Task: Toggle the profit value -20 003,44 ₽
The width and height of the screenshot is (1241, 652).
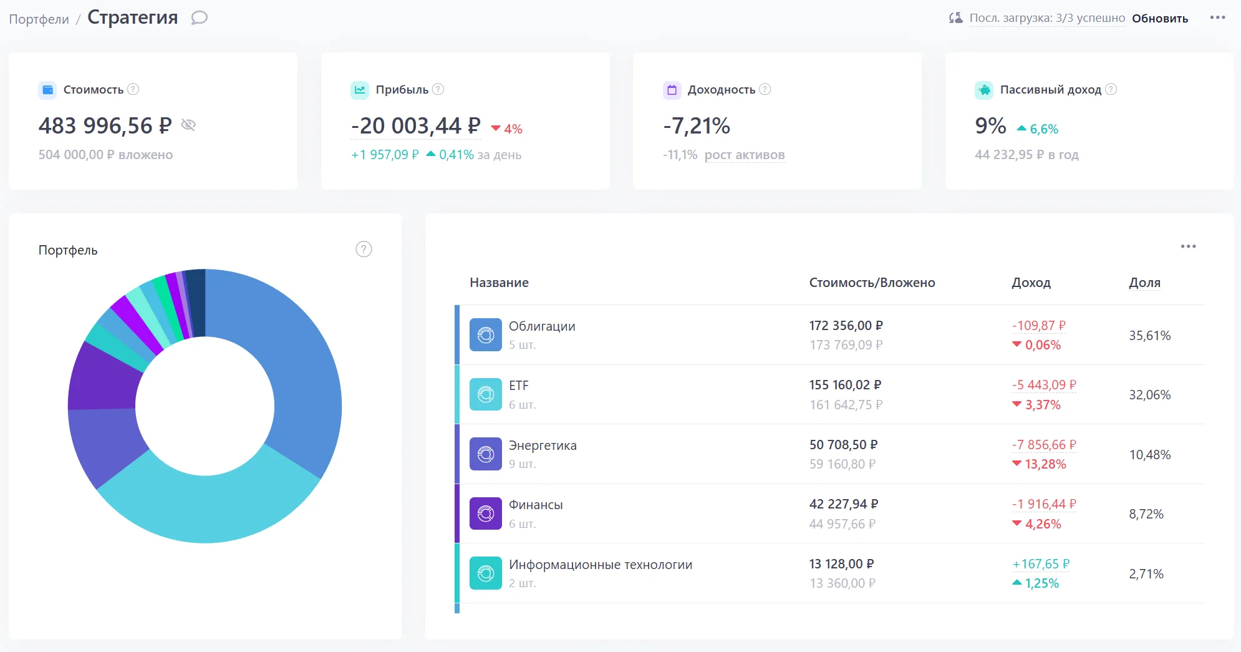Action: [416, 126]
